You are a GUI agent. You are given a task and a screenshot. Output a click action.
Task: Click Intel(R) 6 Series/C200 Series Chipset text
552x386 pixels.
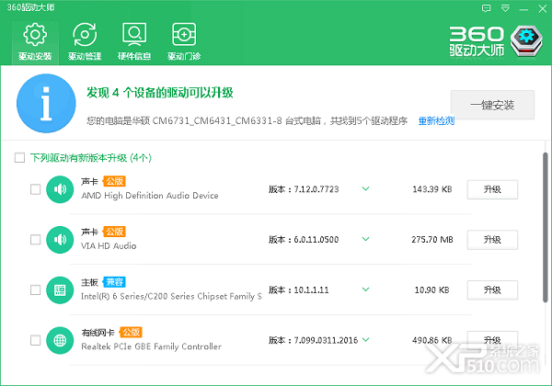tap(171, 296)
